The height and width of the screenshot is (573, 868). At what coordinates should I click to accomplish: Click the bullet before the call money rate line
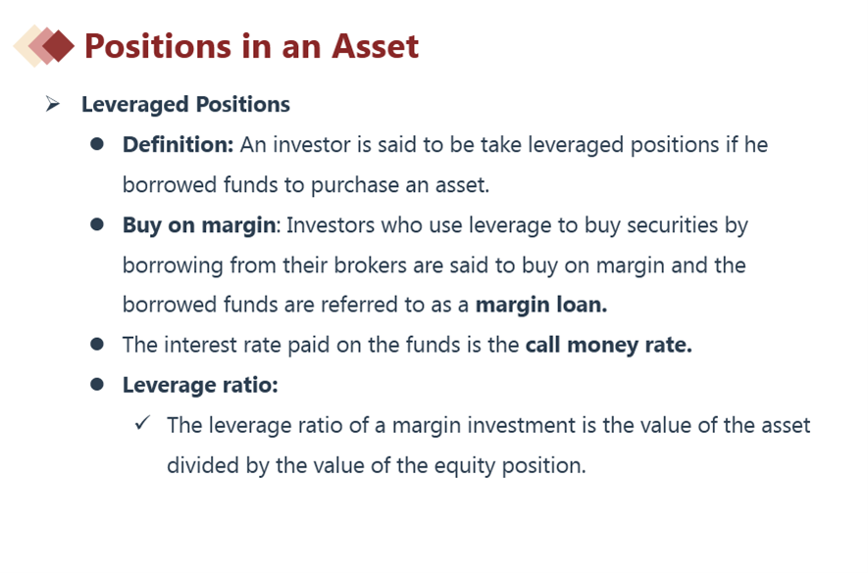tap(96, 345)
